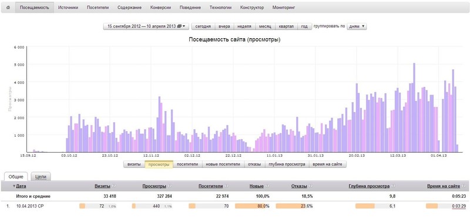Switch chart metric to посетители

(x=187, y=164)
